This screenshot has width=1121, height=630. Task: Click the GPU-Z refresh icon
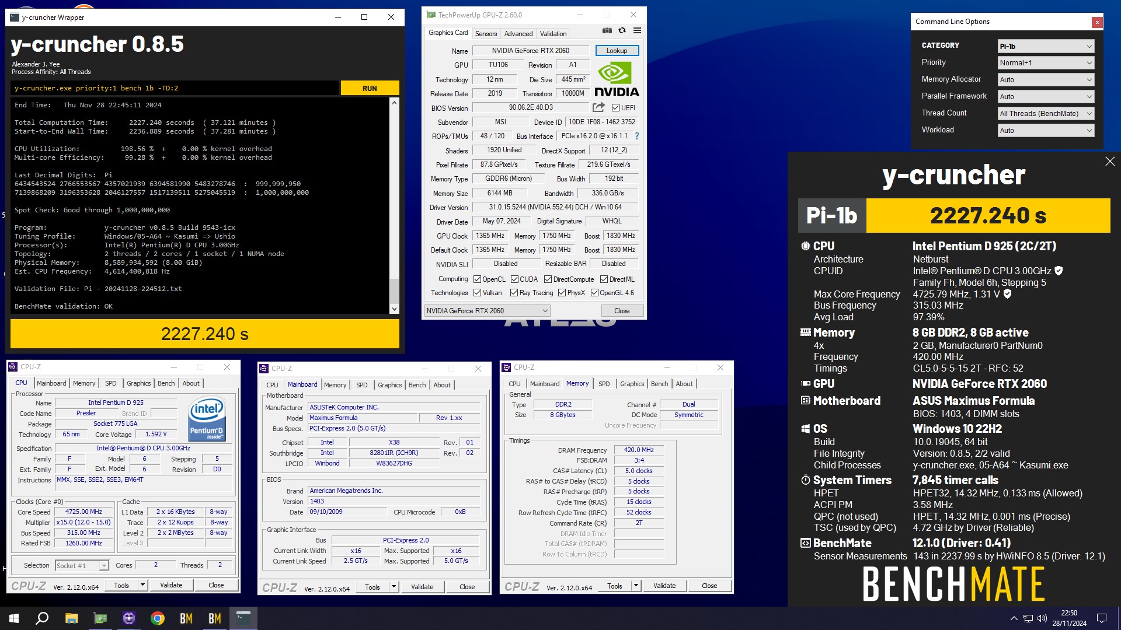point(622,31)
